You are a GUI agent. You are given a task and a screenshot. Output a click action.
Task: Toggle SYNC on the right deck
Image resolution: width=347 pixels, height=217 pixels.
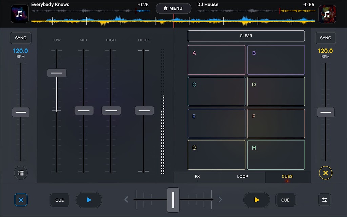[325, 38]
